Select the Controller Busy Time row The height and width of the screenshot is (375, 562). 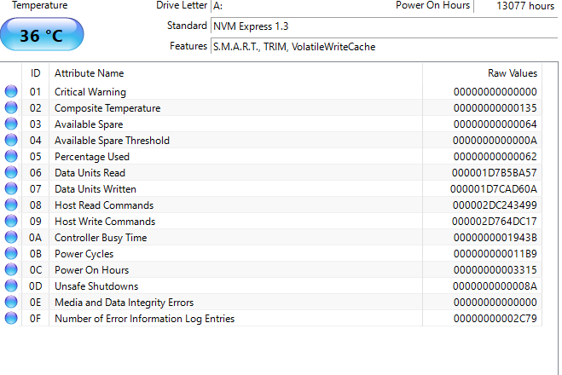(x=273, y=238)
